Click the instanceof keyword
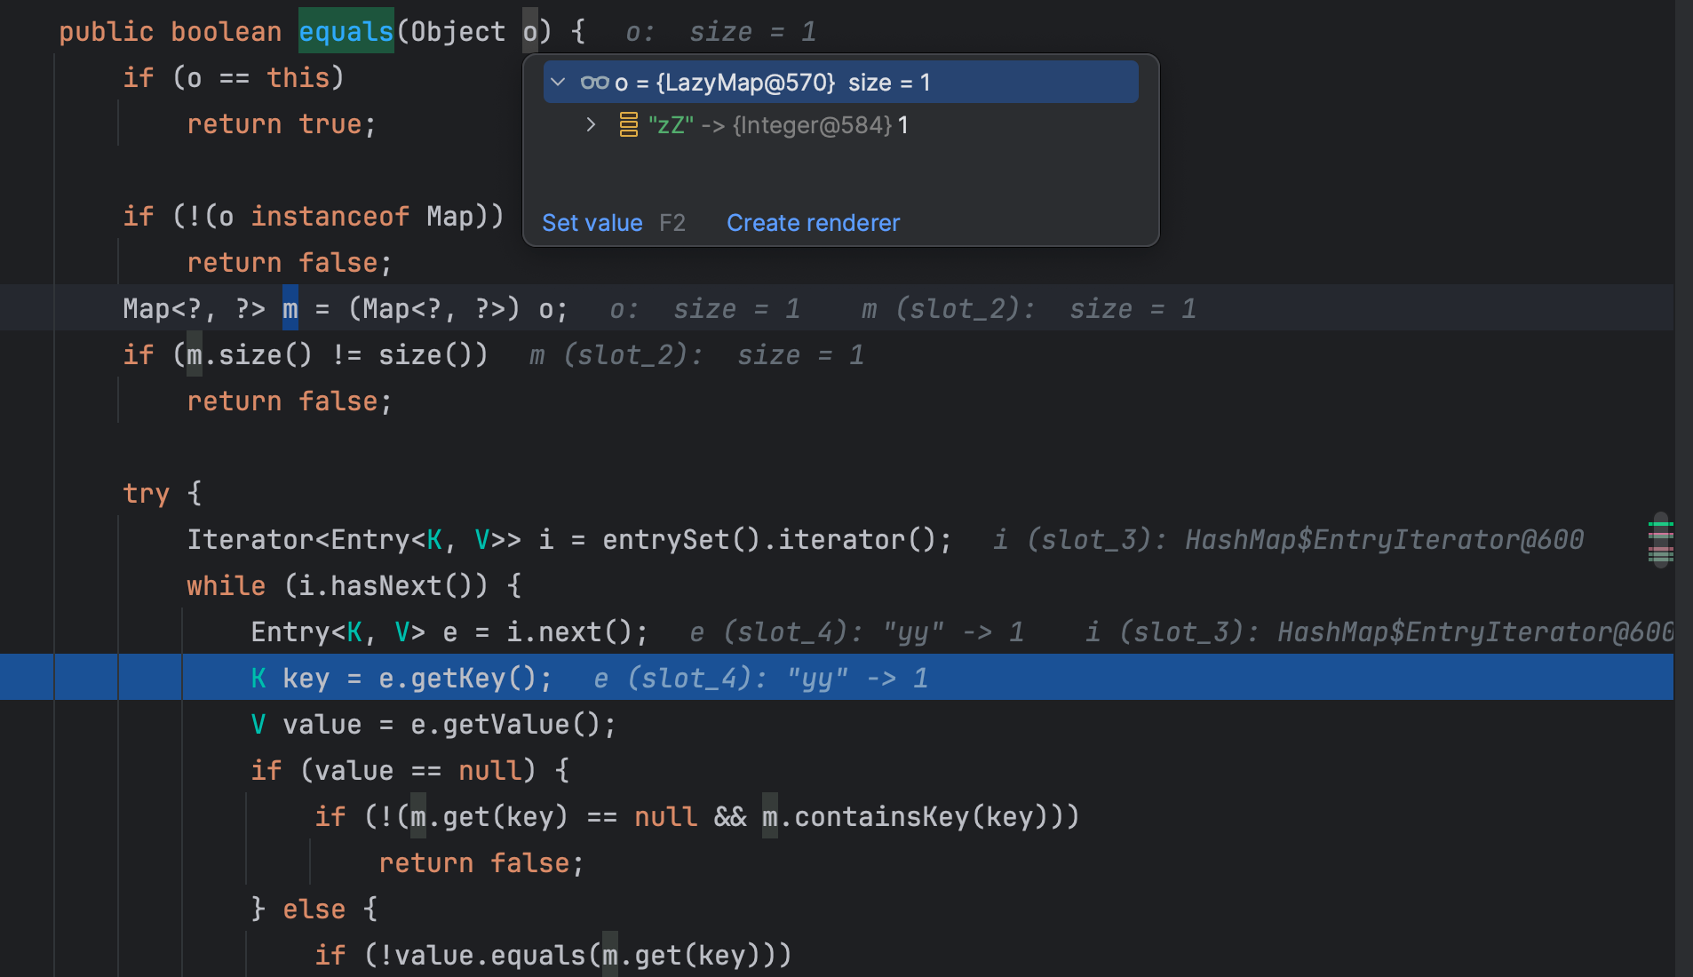 point(330,216)
